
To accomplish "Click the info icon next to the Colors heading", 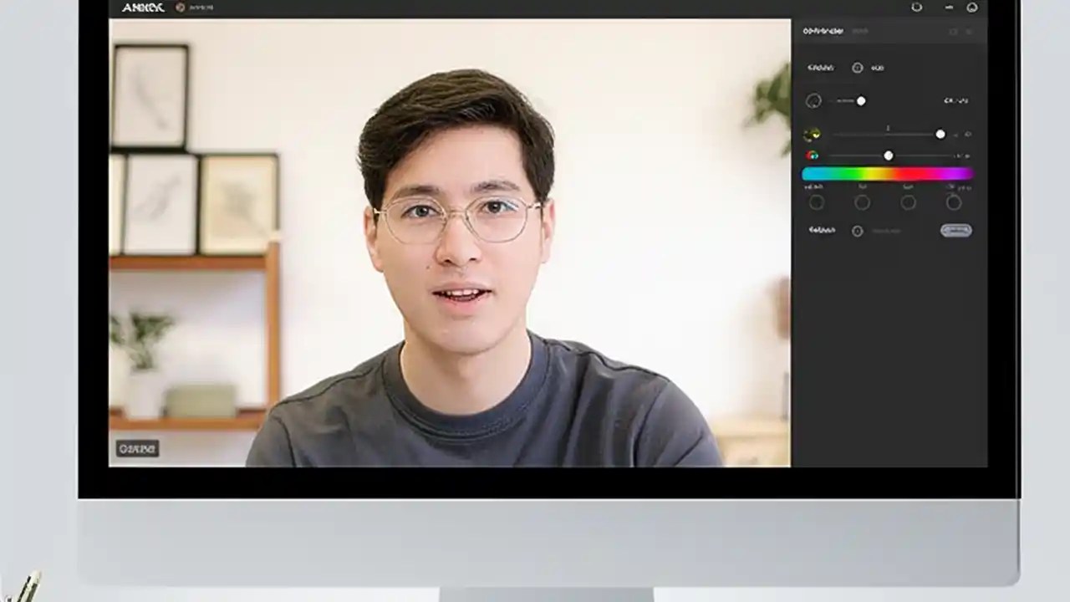I will [858, 68].
